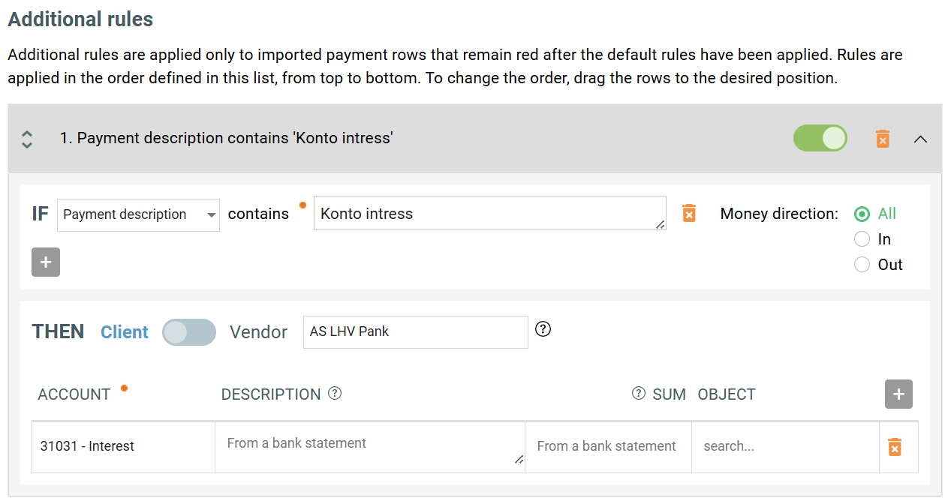Image resolution: width=951 pixels, height=504 pixels.
Task: Switch the Client/Vendor toggle
Action: [x=189, y=332]
